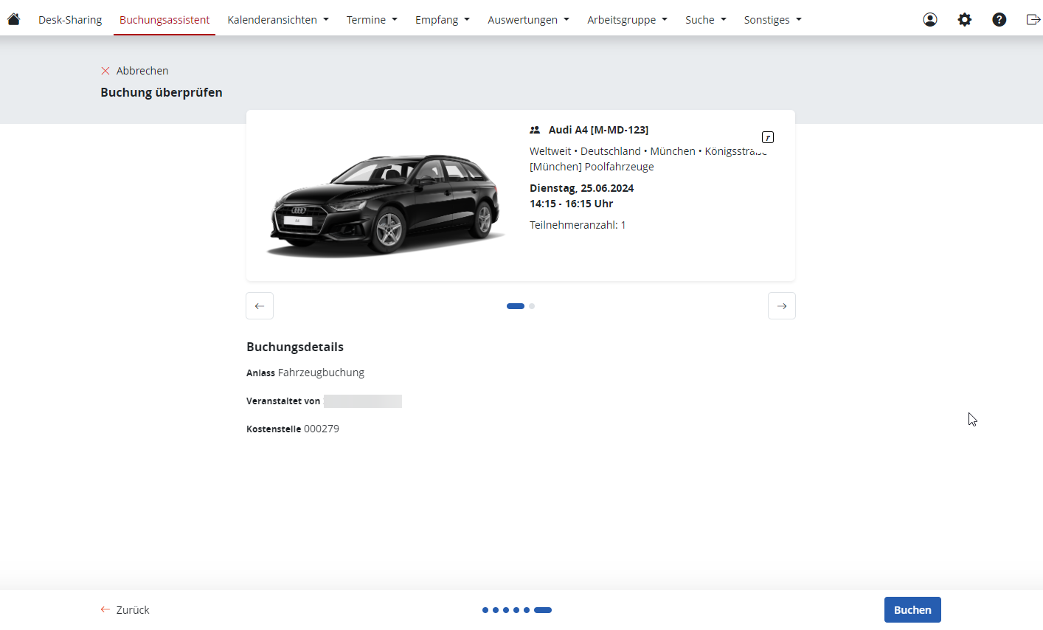Click the redacted 'Veranstaltet von' value
The width and height of the screenshot is (1043, 630).
tap(362, 401)
